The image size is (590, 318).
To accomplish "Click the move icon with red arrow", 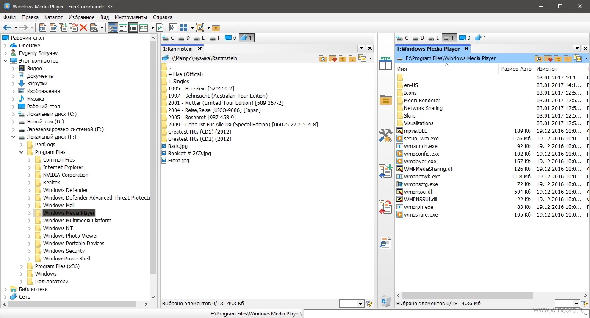I will coord(385,208).
